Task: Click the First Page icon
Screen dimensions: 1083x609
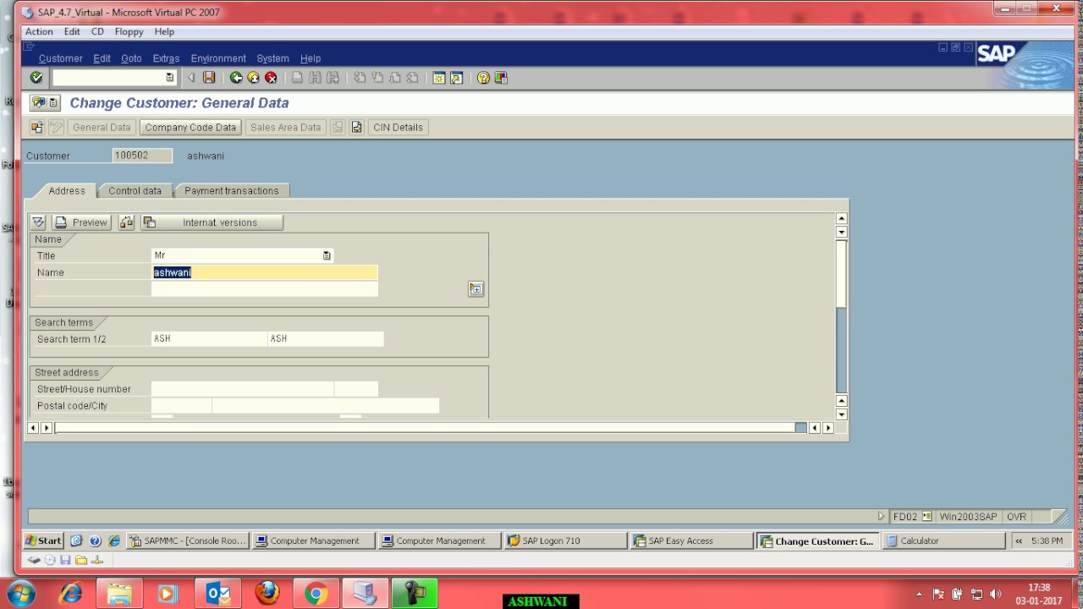Action: (360, 78)
